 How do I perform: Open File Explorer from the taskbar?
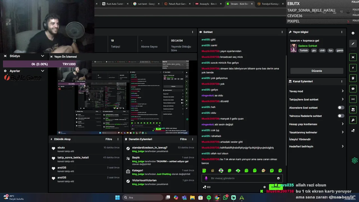[x=192, y=198]
